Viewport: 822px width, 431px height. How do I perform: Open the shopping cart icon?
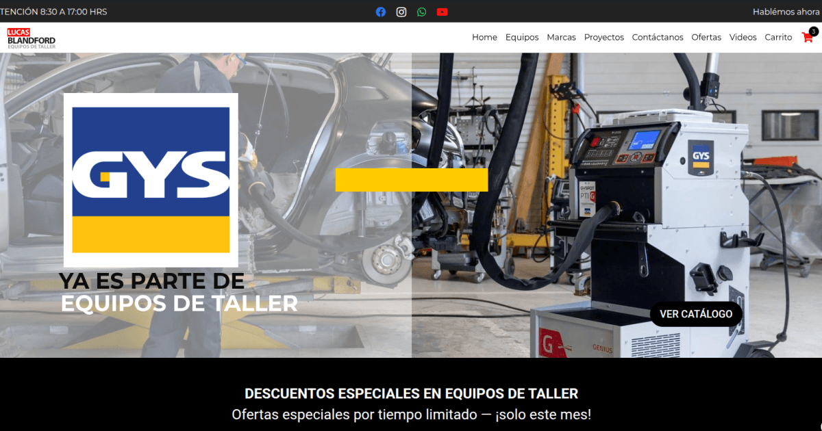pyautogui.click(x=807, y=38)
